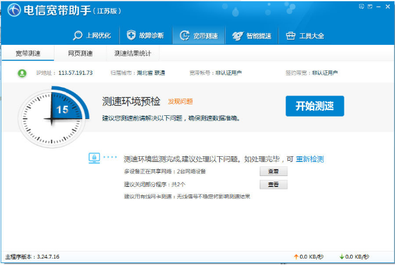Open the 测速结果统计 tab

coord(133,53)
